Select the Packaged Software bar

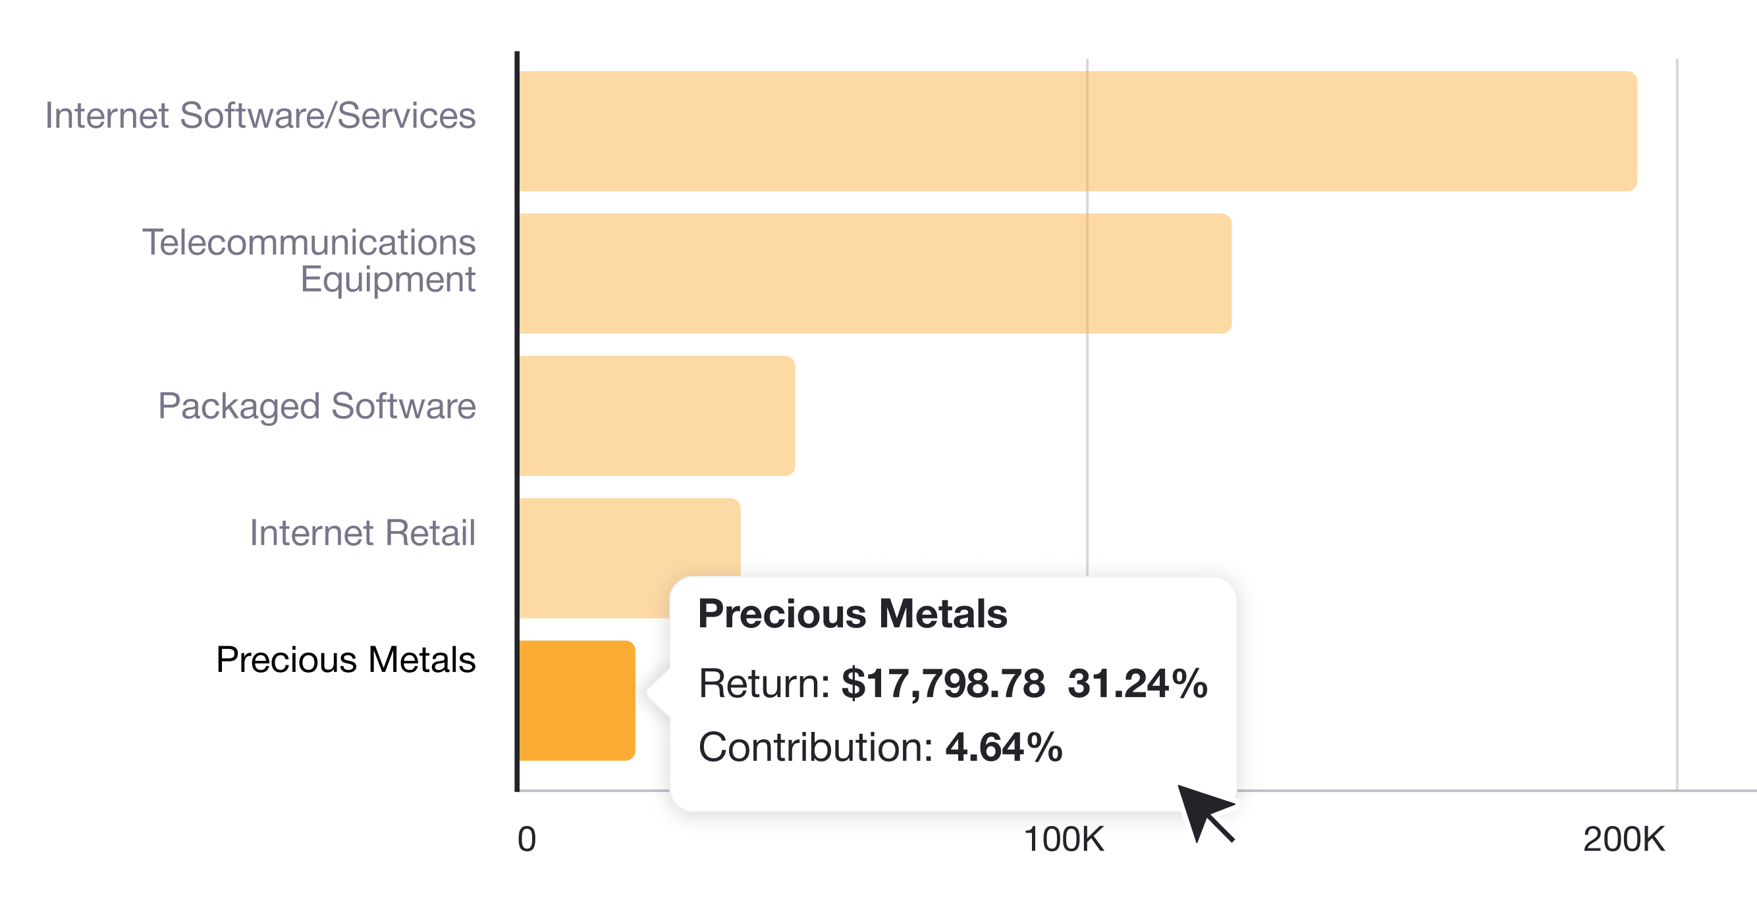click(657, 415)
